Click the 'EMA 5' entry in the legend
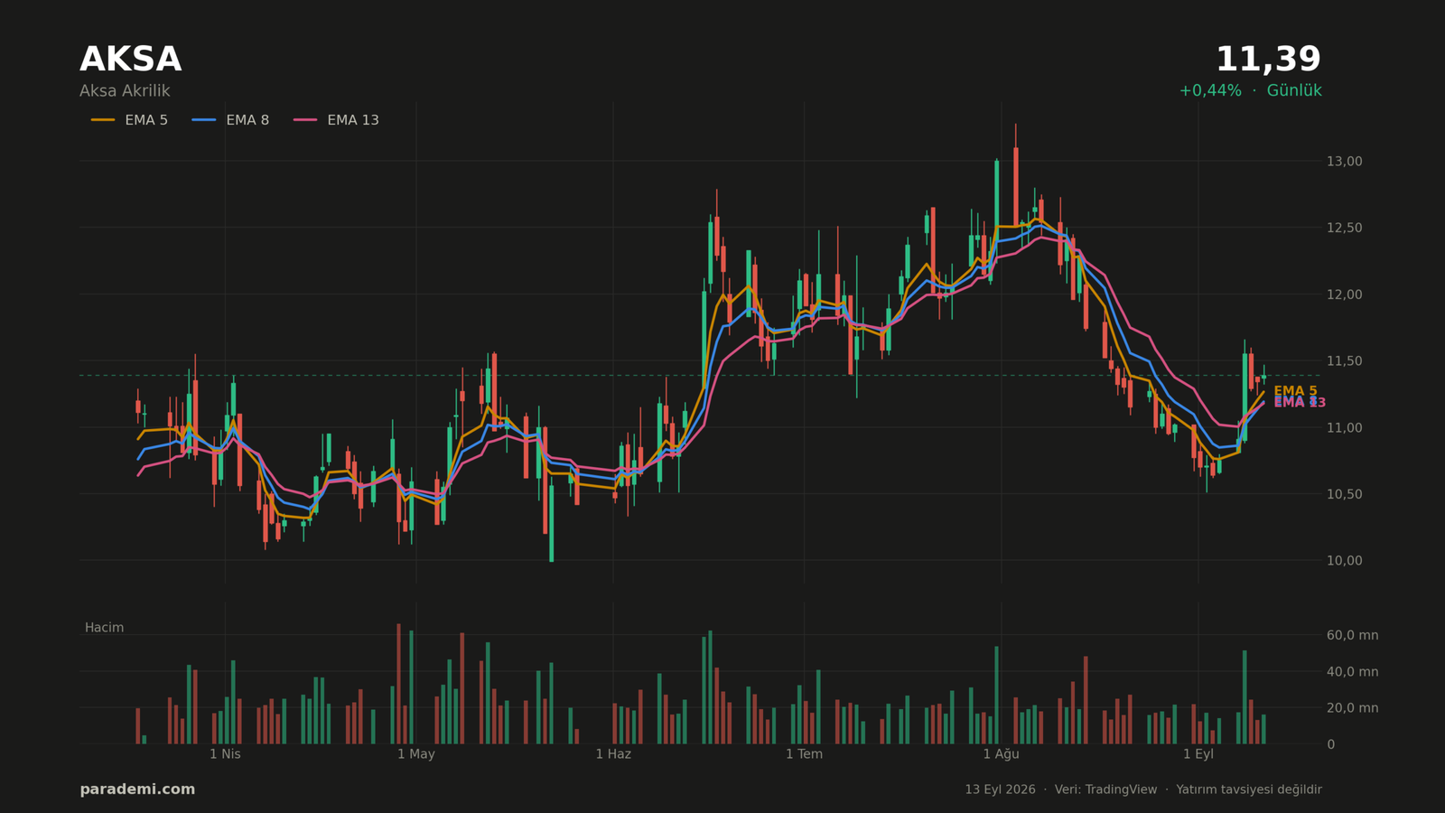Viewport: 1445px width, 813px height. (x=129, y=120)
